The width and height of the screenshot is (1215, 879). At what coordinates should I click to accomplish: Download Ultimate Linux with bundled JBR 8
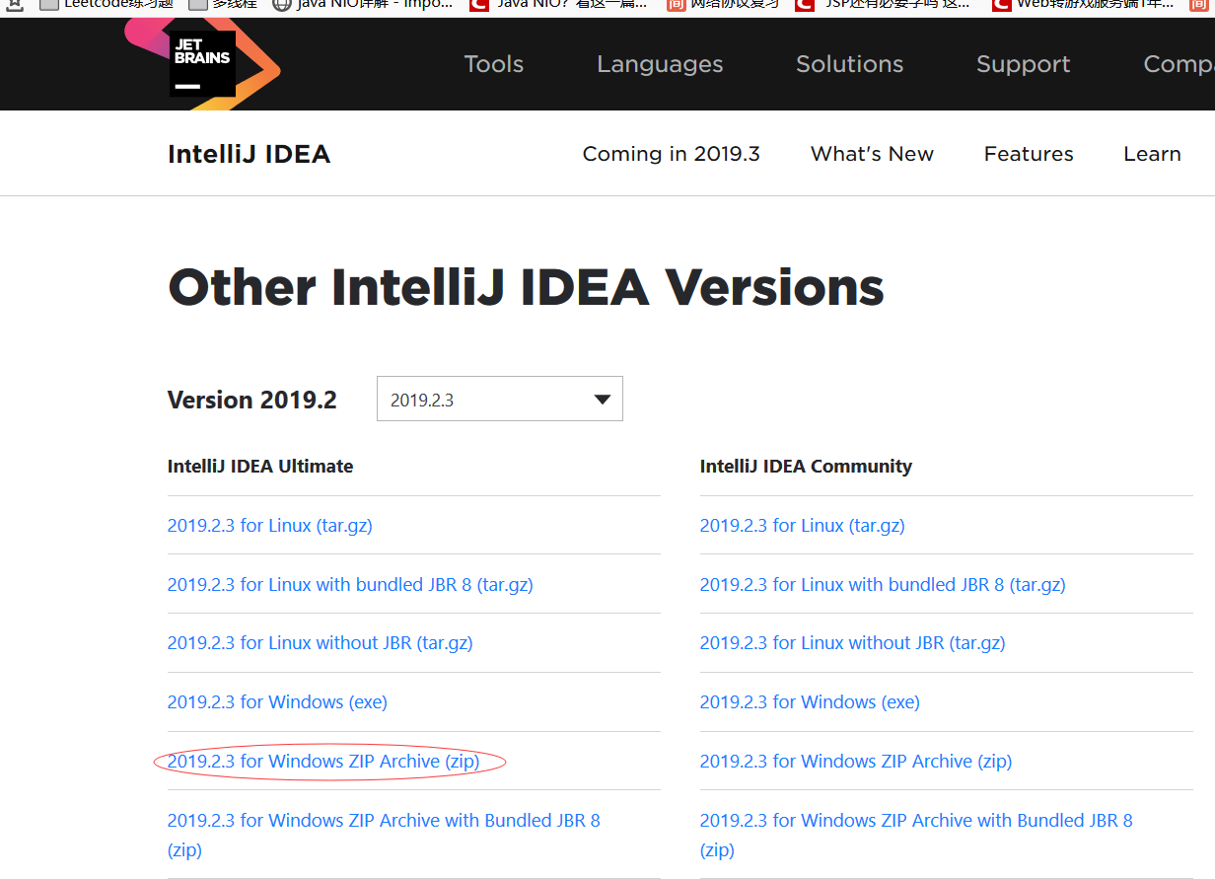click(x=350, y=585)
